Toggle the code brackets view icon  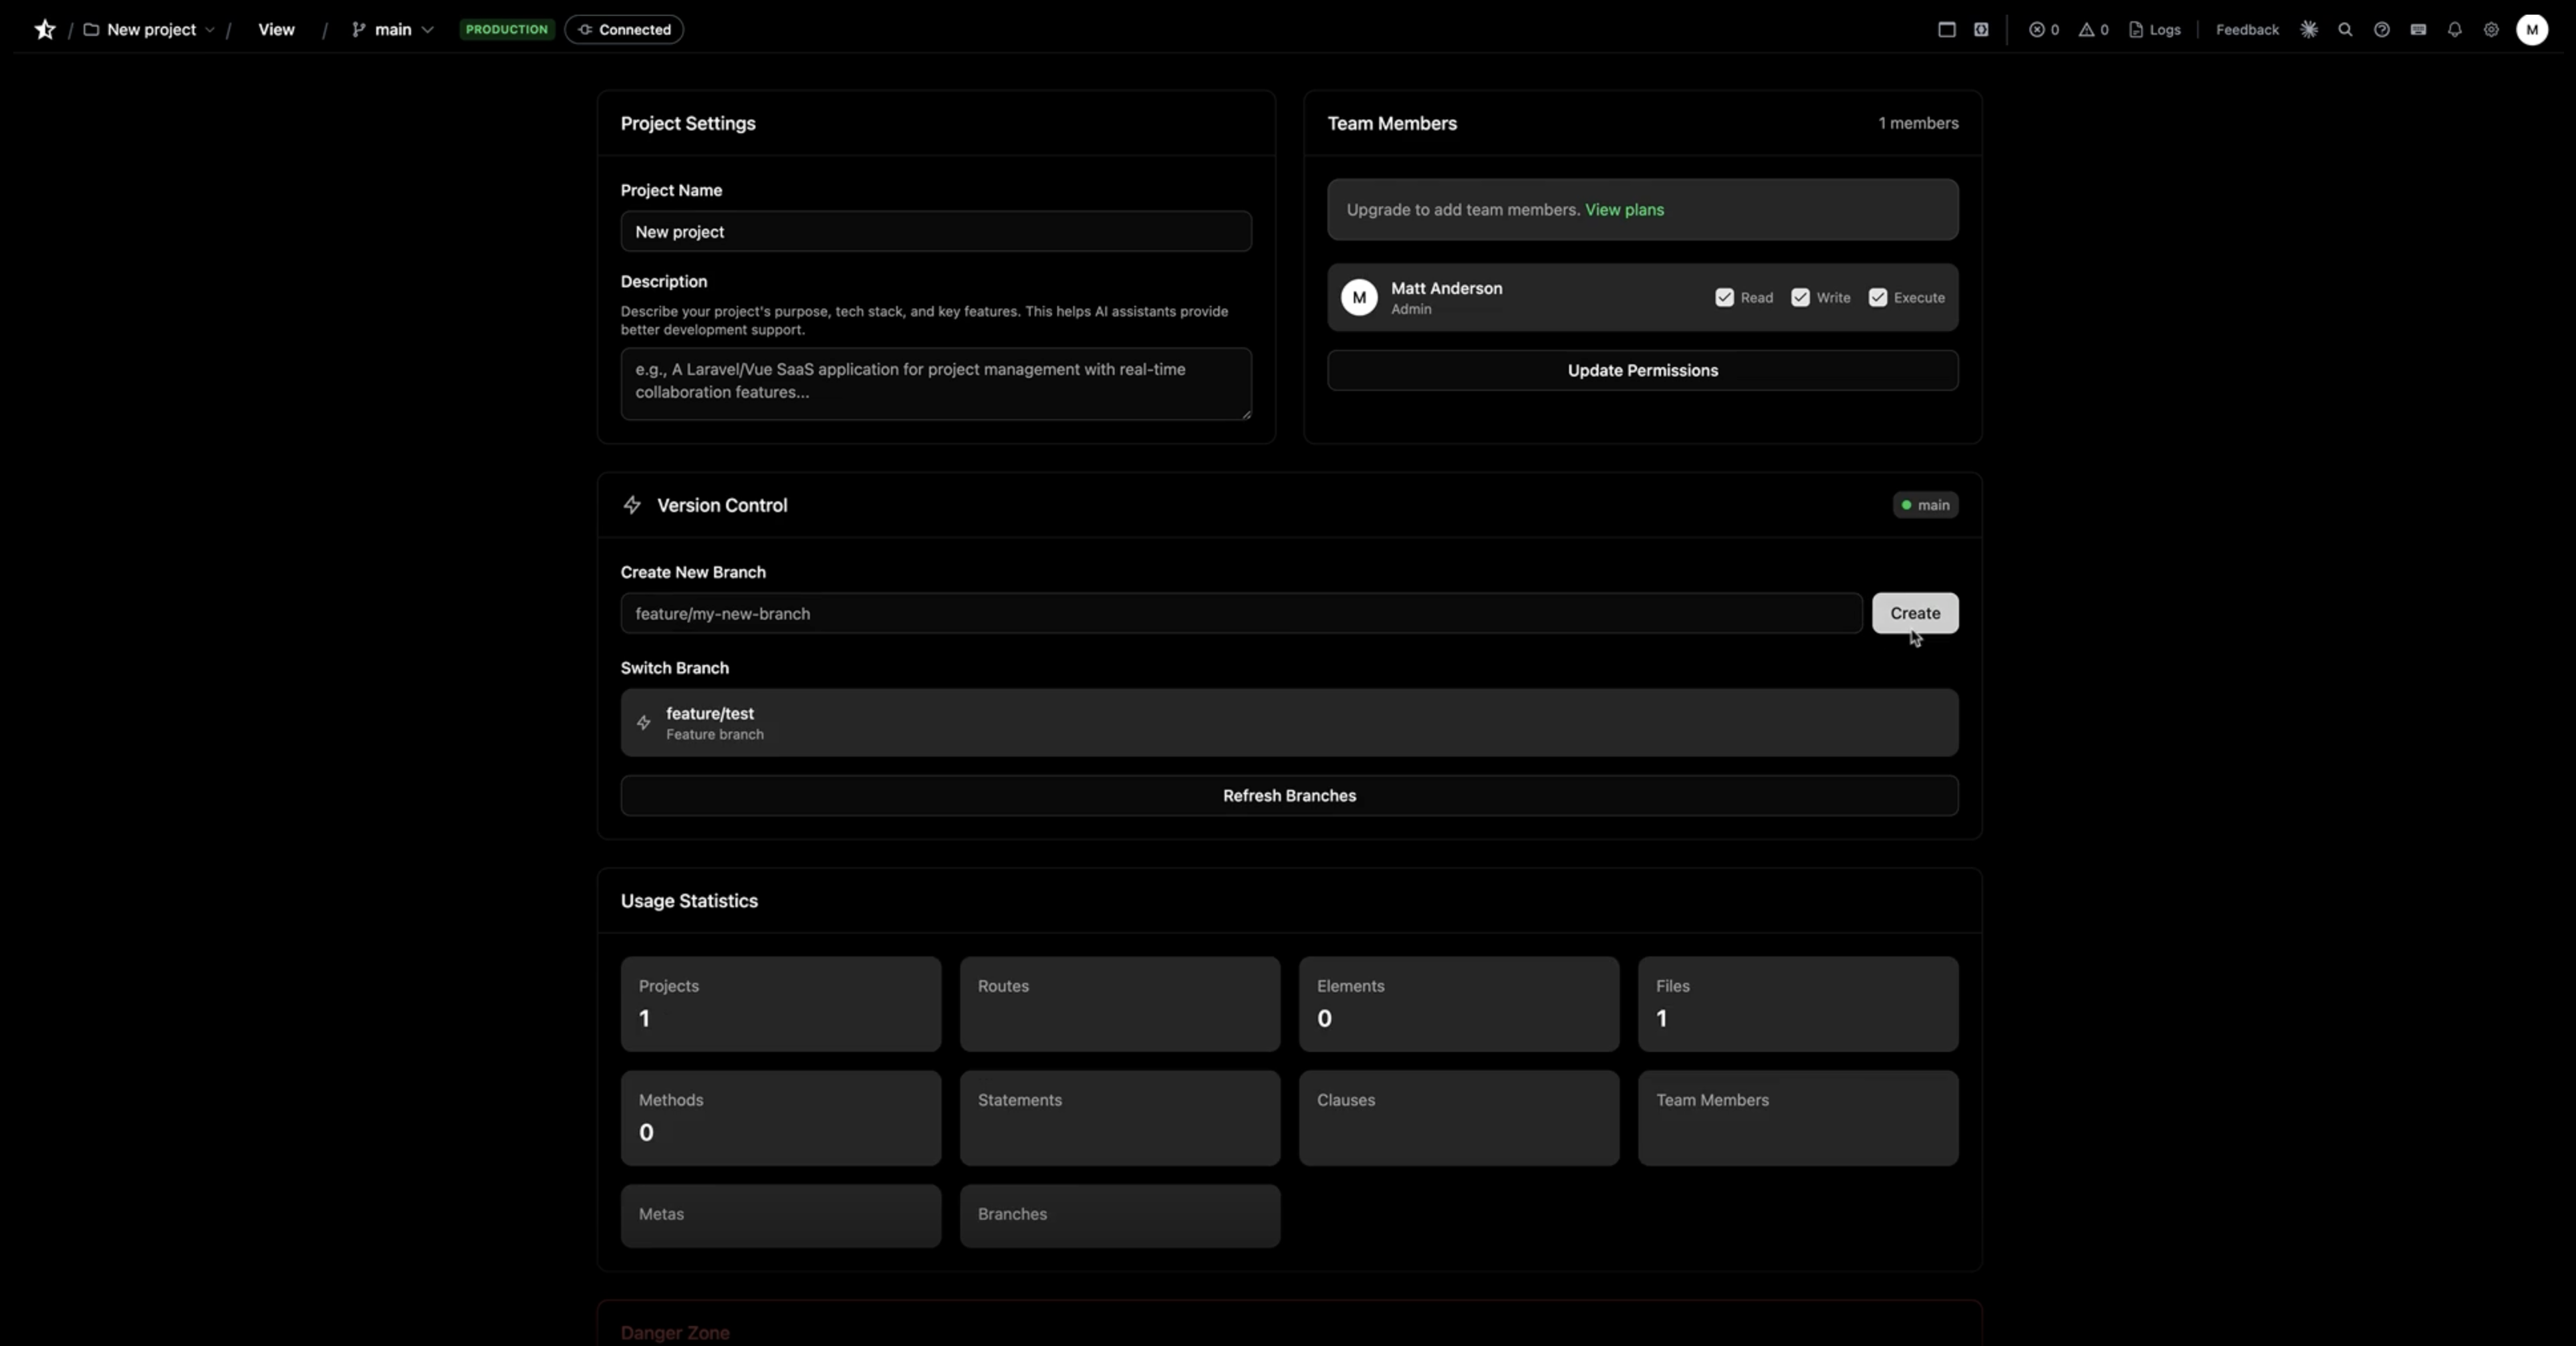[1982, 29]
